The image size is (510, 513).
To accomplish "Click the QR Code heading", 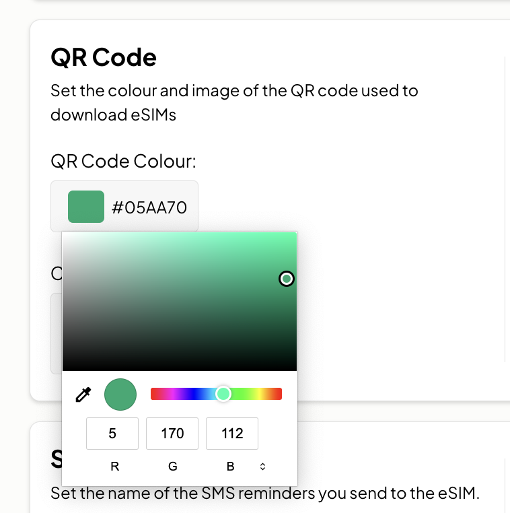I will click(x=104, y=58).
